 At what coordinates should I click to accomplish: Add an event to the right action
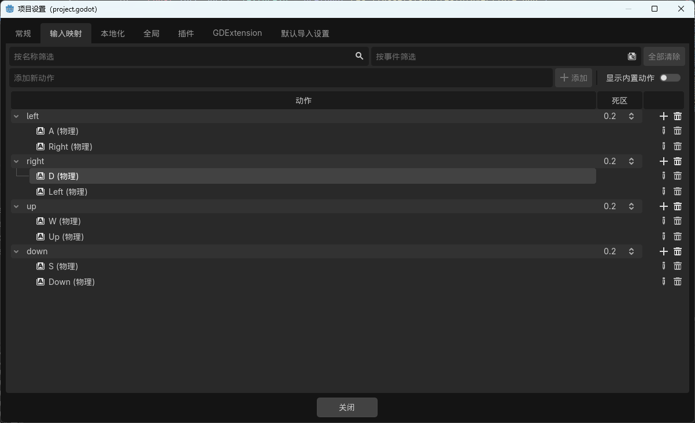click(664, 161)
